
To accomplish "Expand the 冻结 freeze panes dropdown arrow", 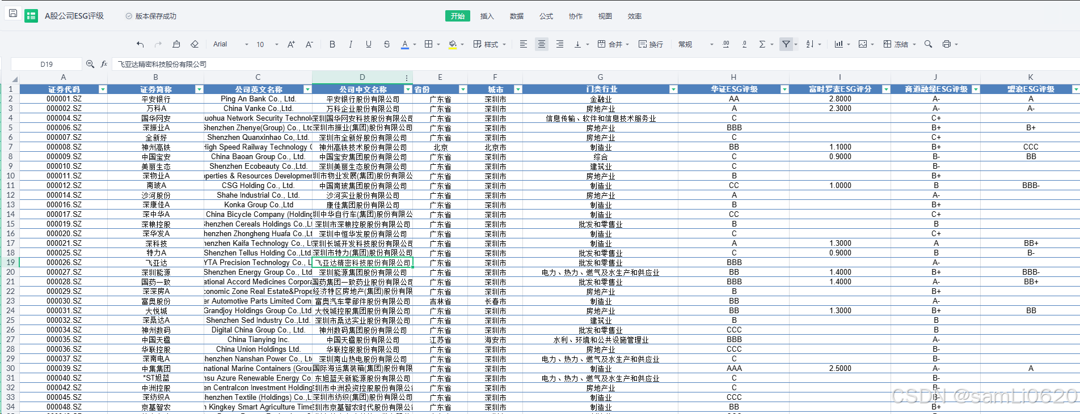I will click(x=914, y=45).
